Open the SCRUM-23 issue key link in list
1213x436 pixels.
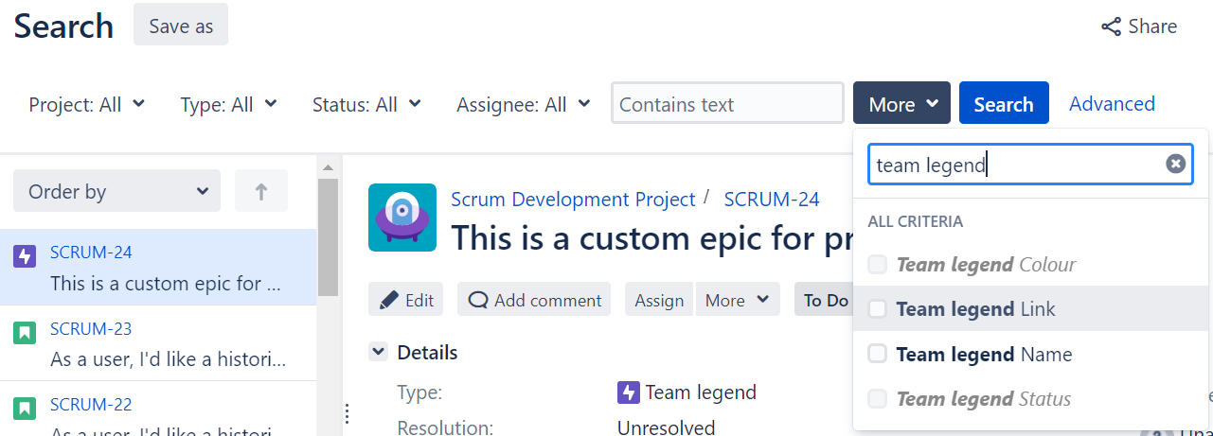tap(91, 329)
